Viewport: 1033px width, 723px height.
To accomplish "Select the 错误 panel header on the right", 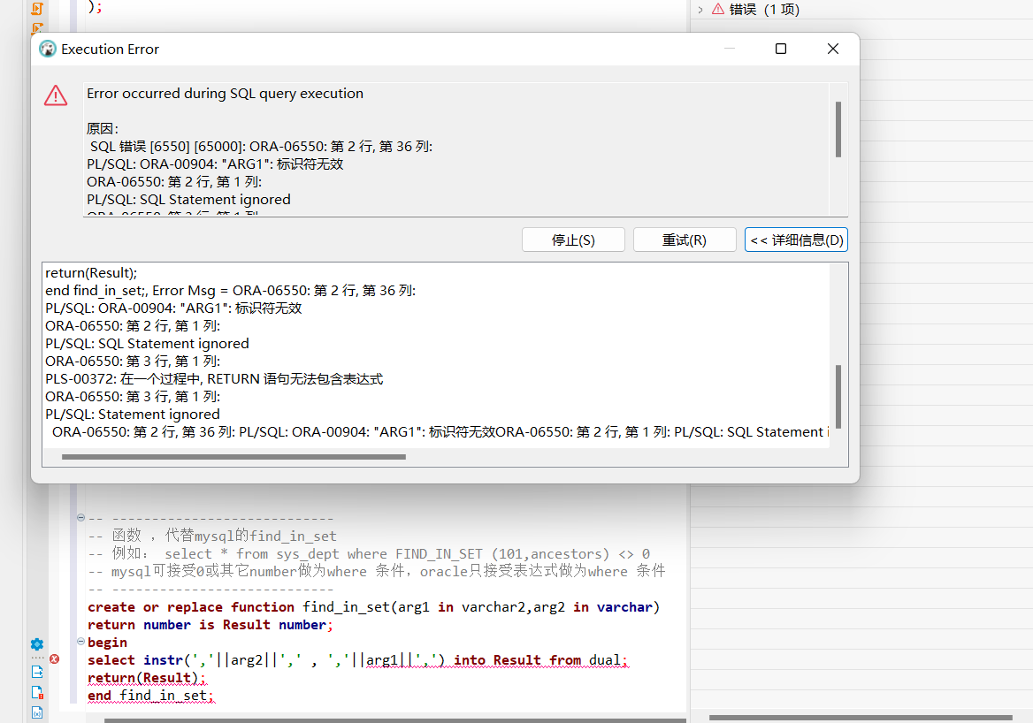I will pyautogui.click(x=766, y=9).
